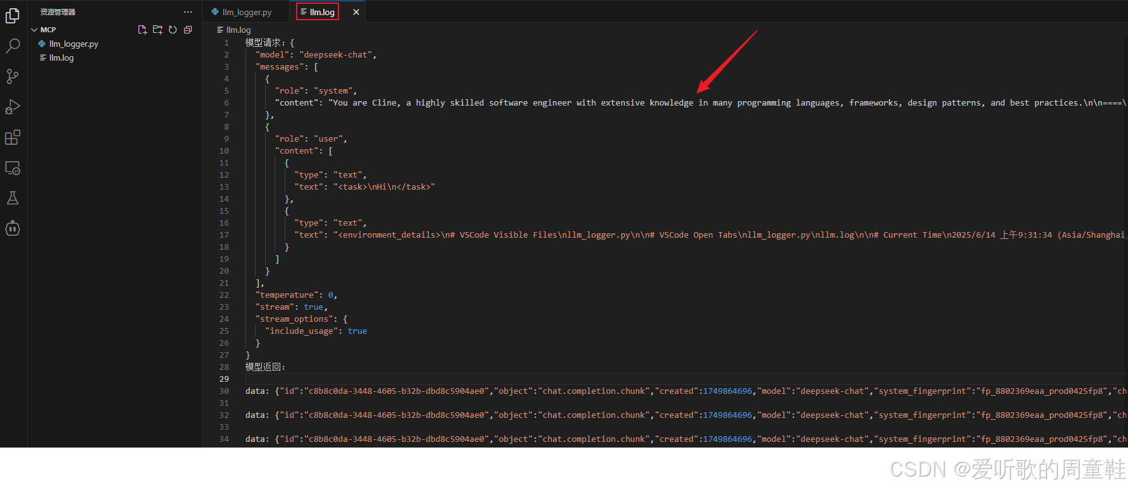Click the "user" role value
The width and height of the screenshot is (1128, 488).
[328, 139]
